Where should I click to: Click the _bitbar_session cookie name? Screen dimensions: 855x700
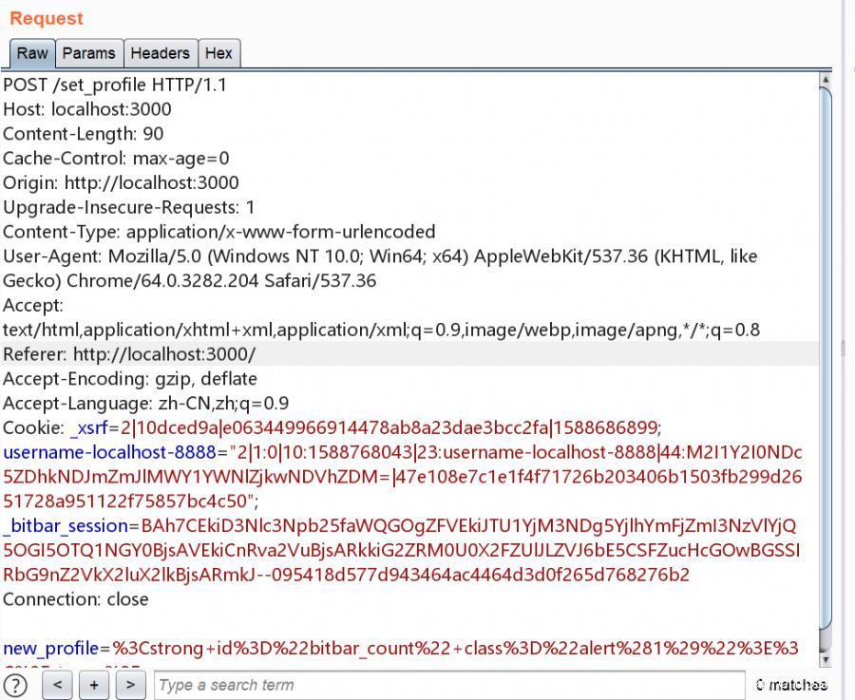(65, 525)
